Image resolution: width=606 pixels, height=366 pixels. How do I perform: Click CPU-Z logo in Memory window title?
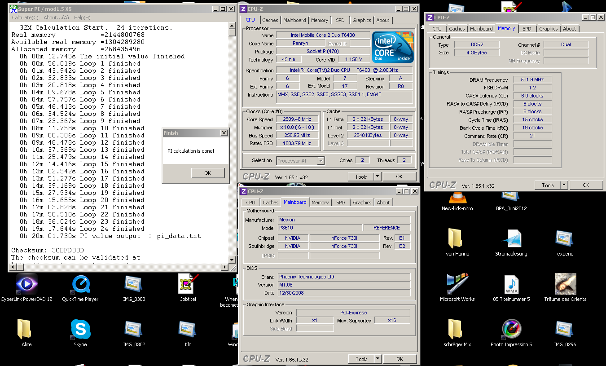[430, 18]
